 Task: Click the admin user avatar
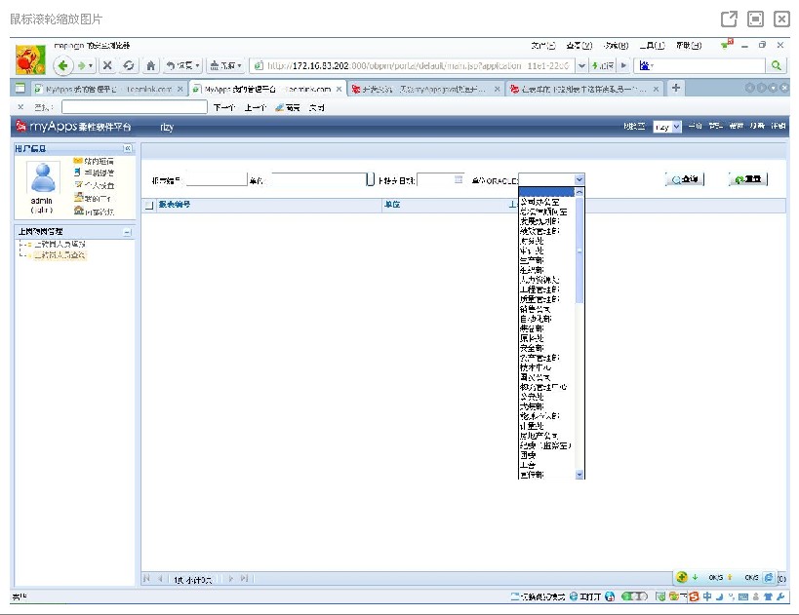[x=43, y=177]
